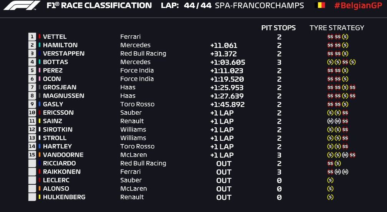Screen dimensions: 387x212
Task: Click the Mercedes teal colour bar by Hamilton
Action: coord(40,45)
